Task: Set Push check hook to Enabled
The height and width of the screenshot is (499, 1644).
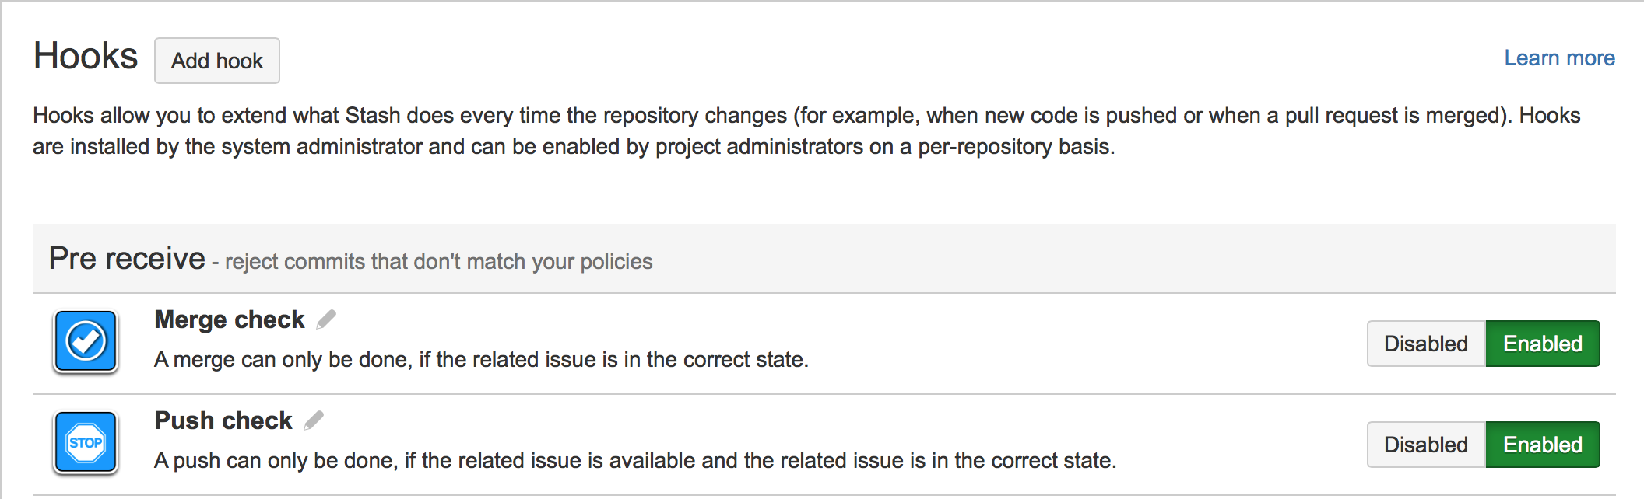Action: point(1542,445)
